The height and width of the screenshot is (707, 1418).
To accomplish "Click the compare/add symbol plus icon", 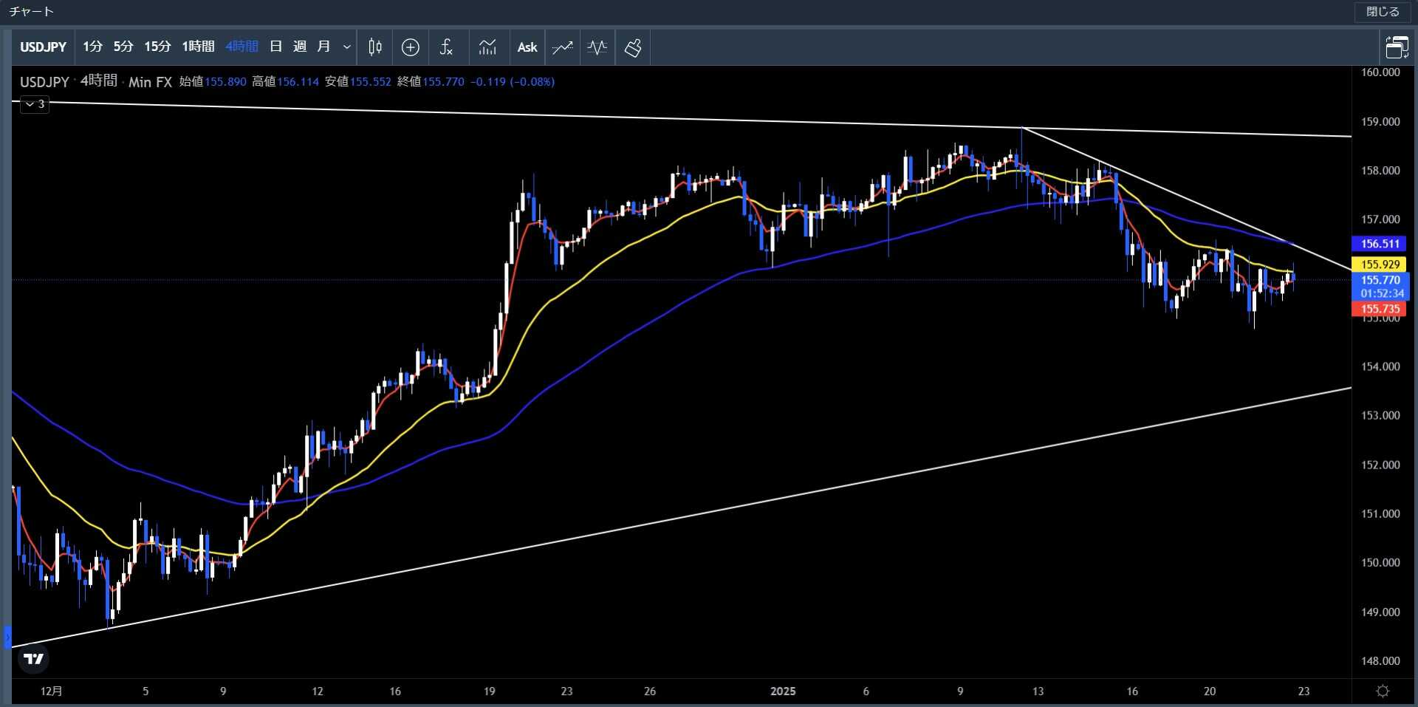I will [x=411, y=47].
